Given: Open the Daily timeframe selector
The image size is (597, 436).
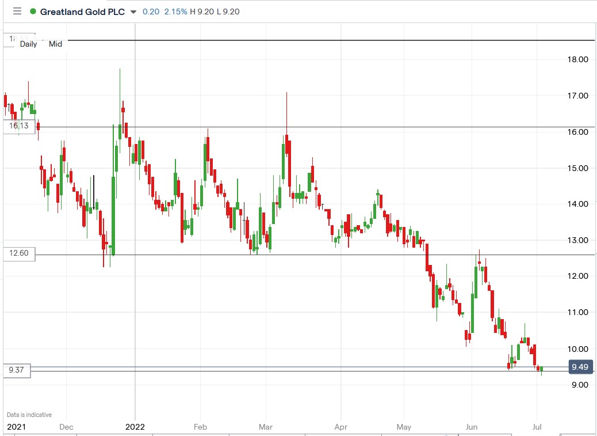Looking at the screenshot, I should pos(27,44).
